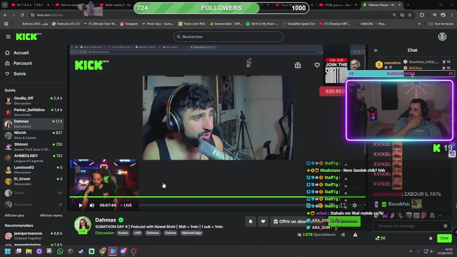Mute the stream volume
The height and width of the screenshot is (257, 457).
coord(92,205)
